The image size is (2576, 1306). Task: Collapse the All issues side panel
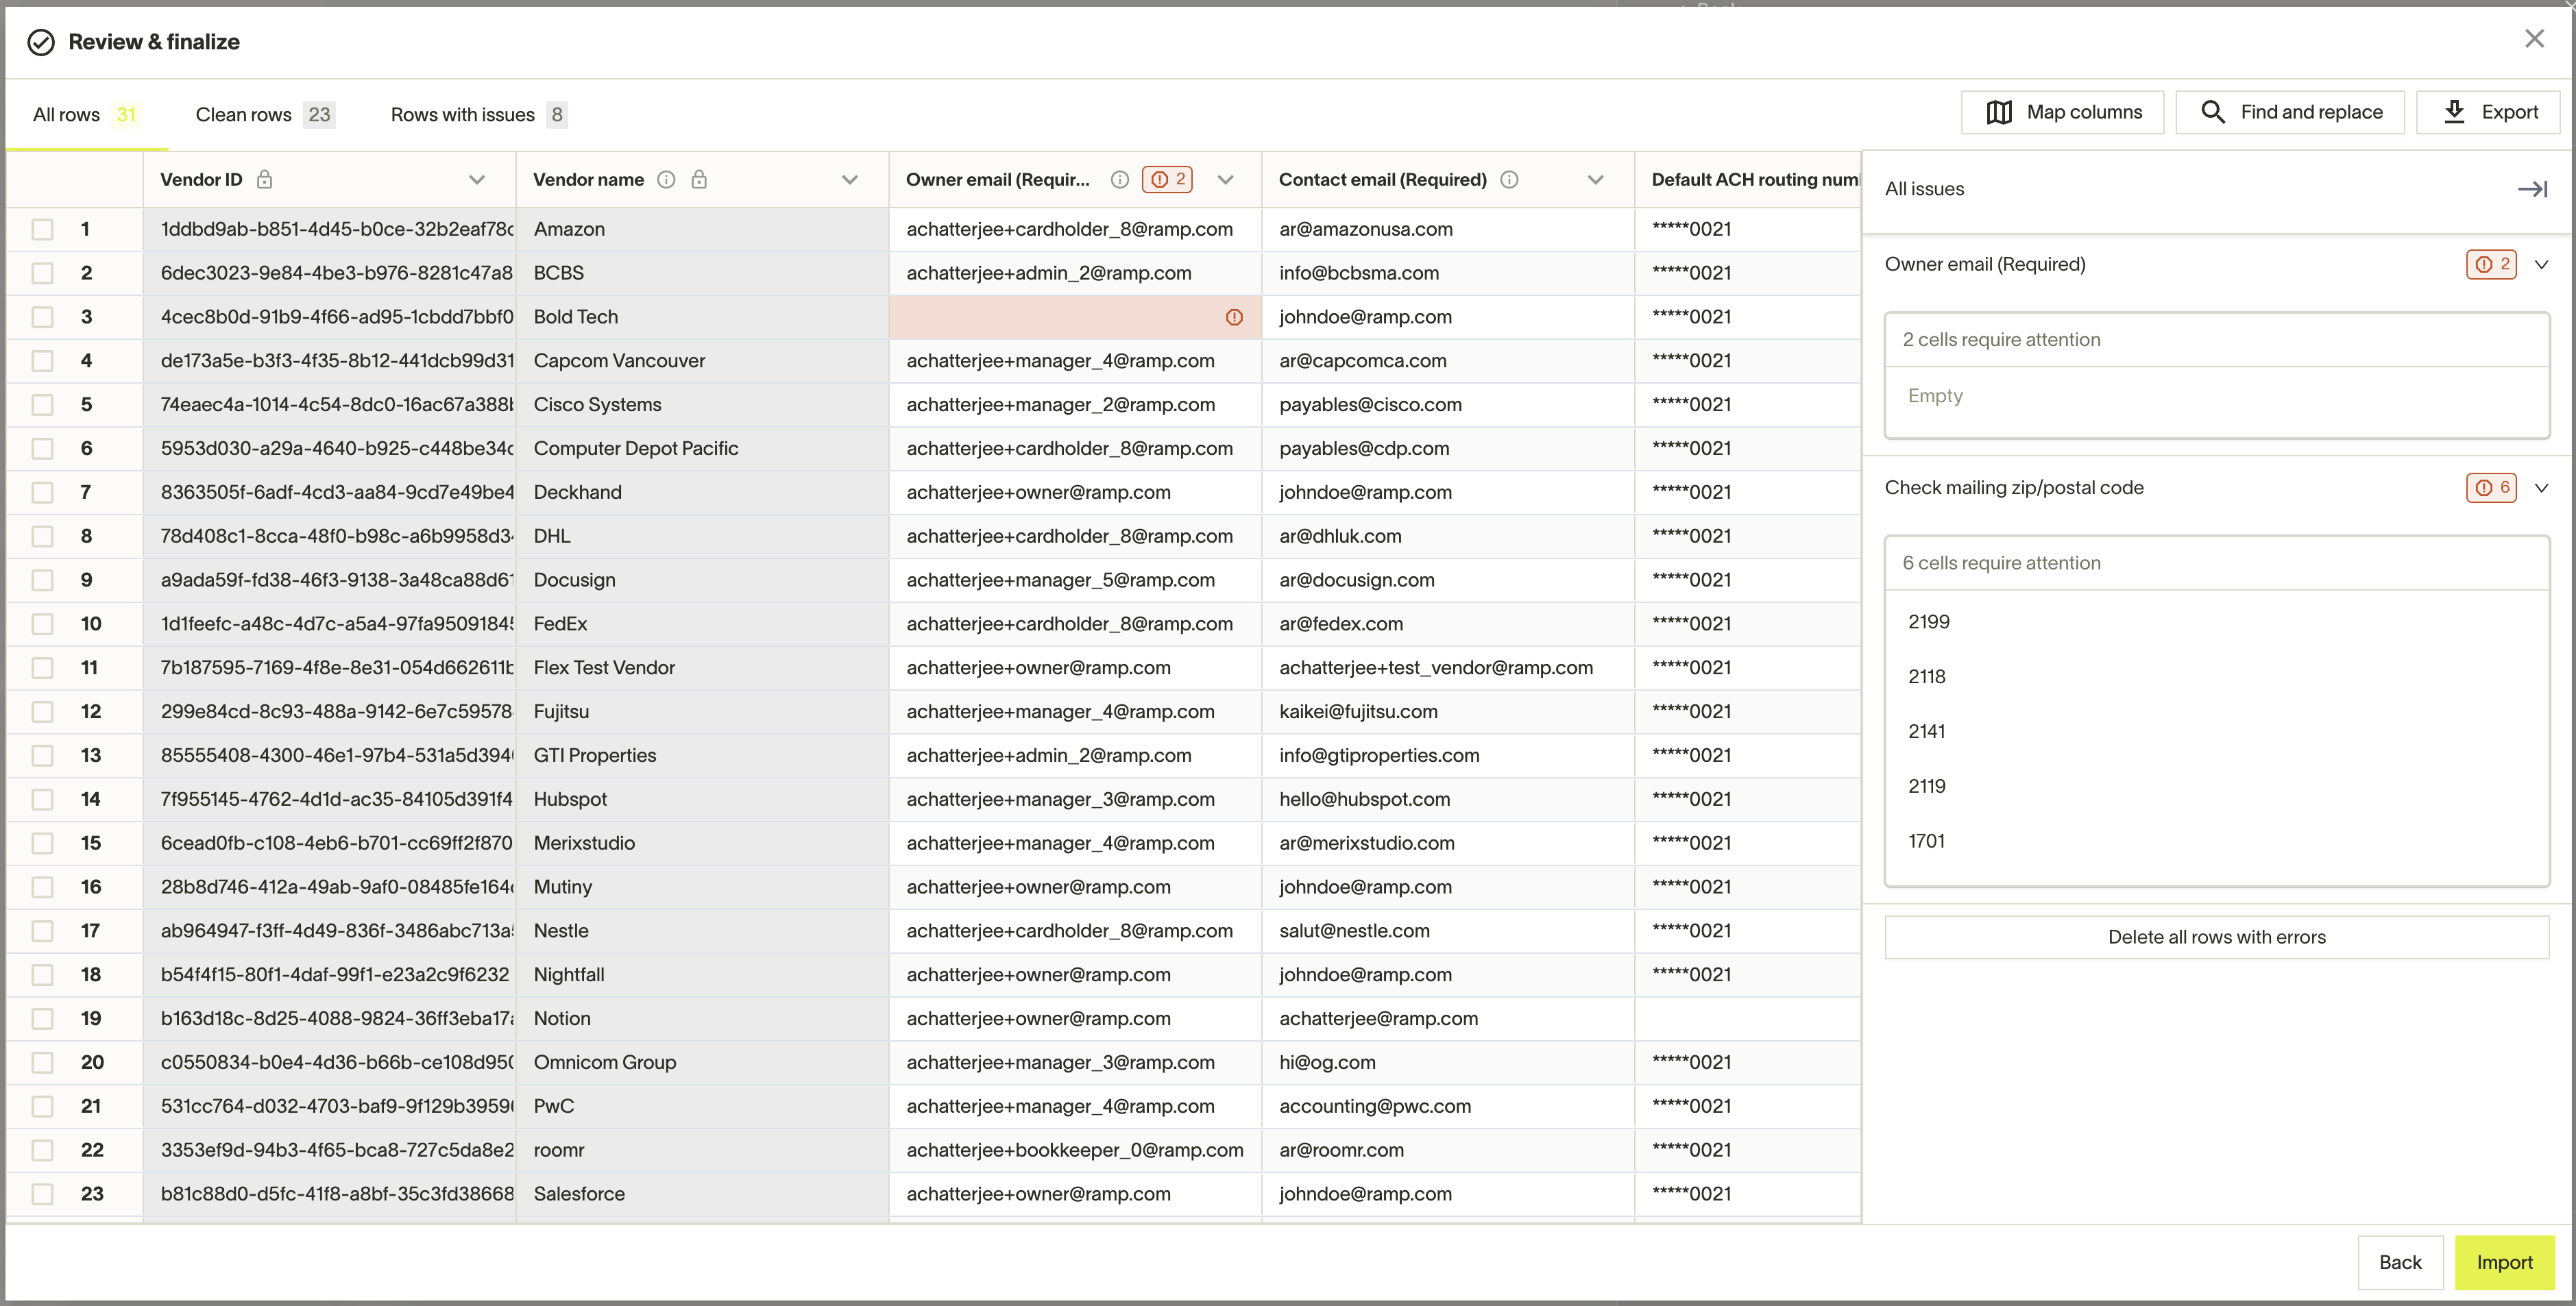[x=2532, y=189]
